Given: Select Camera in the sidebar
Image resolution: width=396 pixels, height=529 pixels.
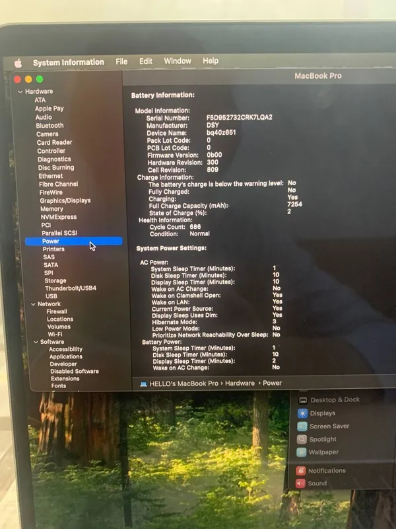Looking at the screenshot, I should (48, 134).
